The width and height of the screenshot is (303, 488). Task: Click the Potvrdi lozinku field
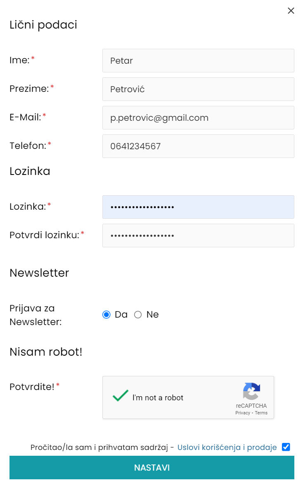point(198,236)
